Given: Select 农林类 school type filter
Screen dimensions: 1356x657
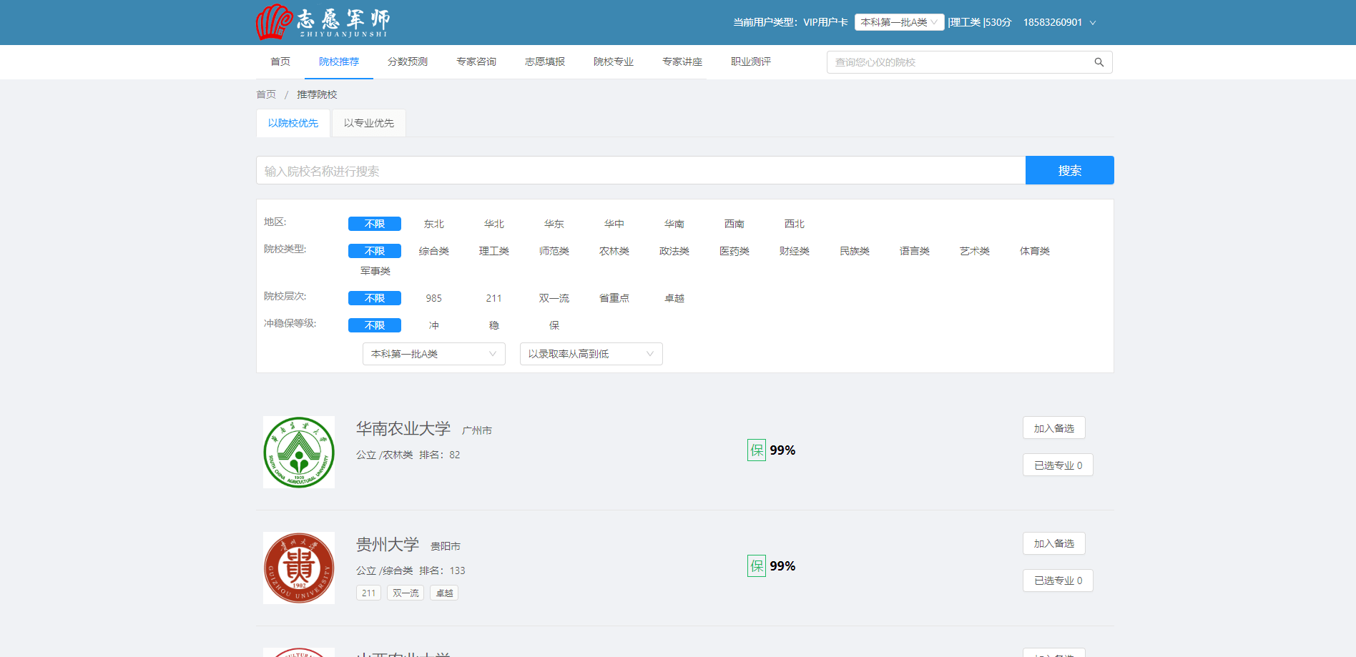Looking at the screenshot, I should (614, 251).
